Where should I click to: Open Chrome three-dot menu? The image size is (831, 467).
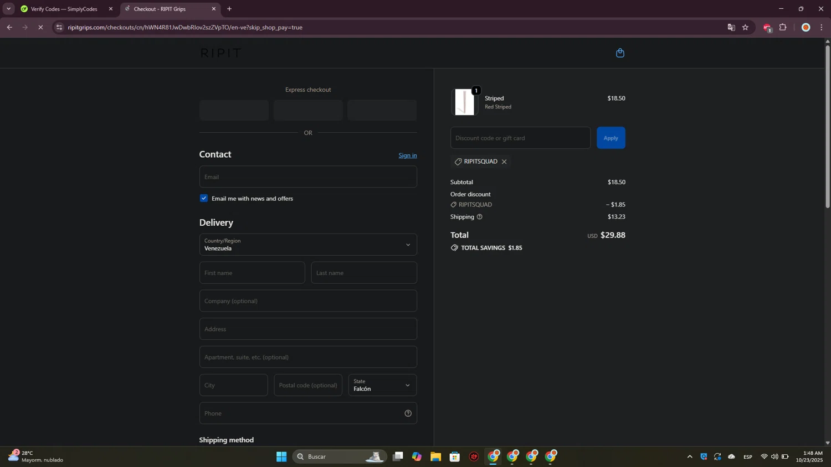point(822,27)
